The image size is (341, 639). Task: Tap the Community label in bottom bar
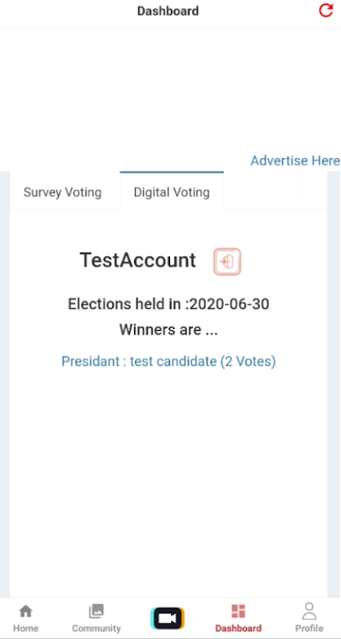[x=97, y=628]
